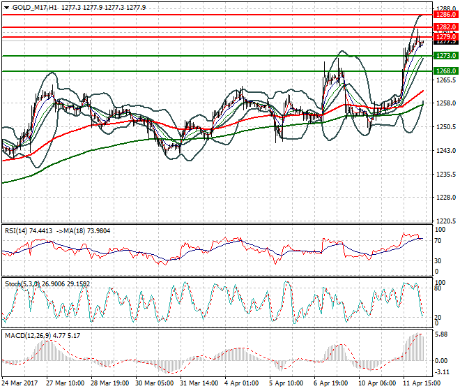This screenshot has width=460, height=391.
Task: Click the 1220.5 price axis value
Action: pos(446,221)
